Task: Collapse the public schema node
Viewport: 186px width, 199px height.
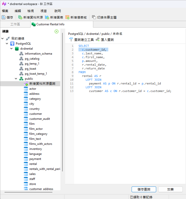Action: (16, 79)
